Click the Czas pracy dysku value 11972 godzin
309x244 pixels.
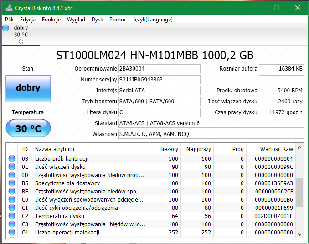click(282, 112)
